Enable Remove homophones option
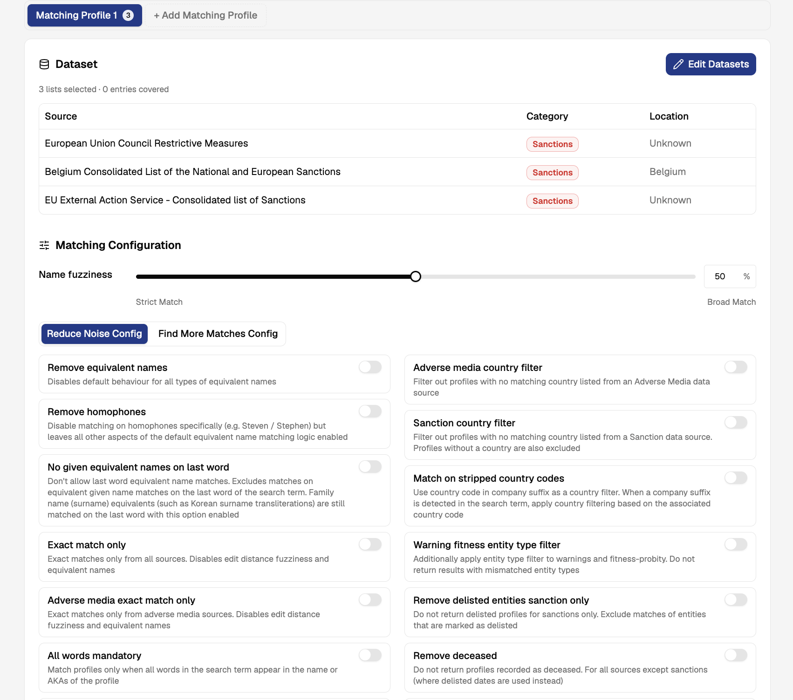 tap(370, 411)
